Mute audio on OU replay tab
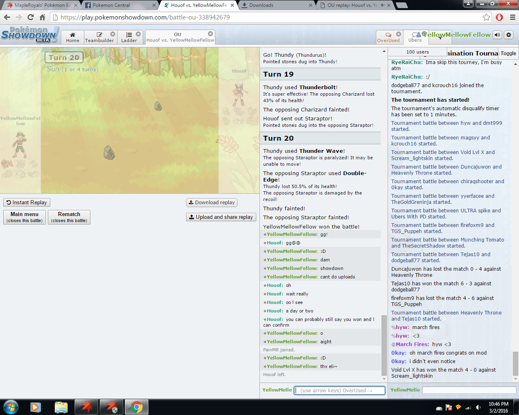The image size is (519, 415). point(382,5)
